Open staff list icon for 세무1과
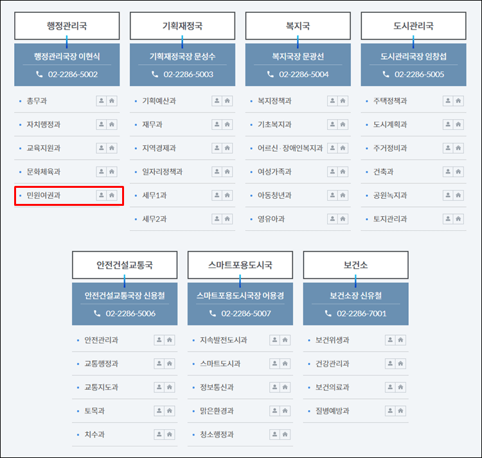Screen dimensions: 482x458 coord(217,195)
